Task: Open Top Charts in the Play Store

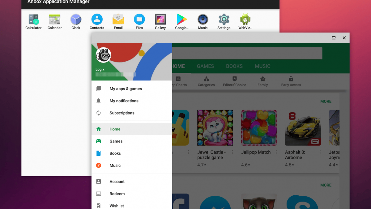Action: tap(179, 82)
